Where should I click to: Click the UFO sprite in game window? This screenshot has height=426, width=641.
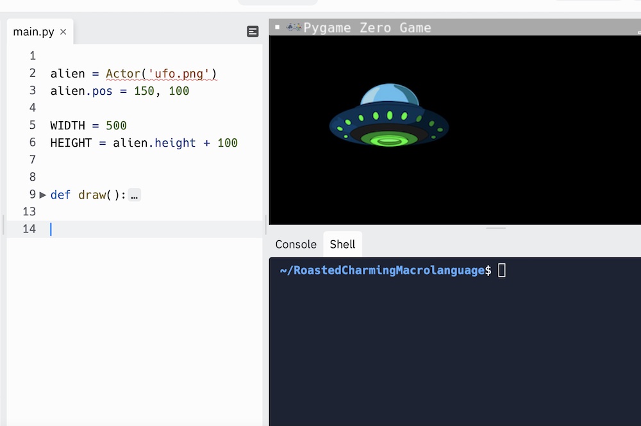click(389, 116)
